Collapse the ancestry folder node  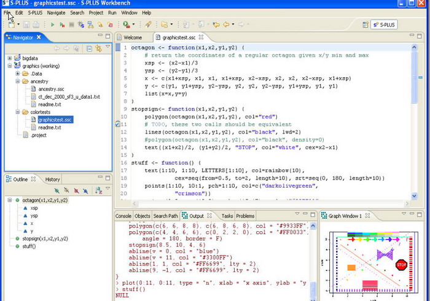[18, 82]
